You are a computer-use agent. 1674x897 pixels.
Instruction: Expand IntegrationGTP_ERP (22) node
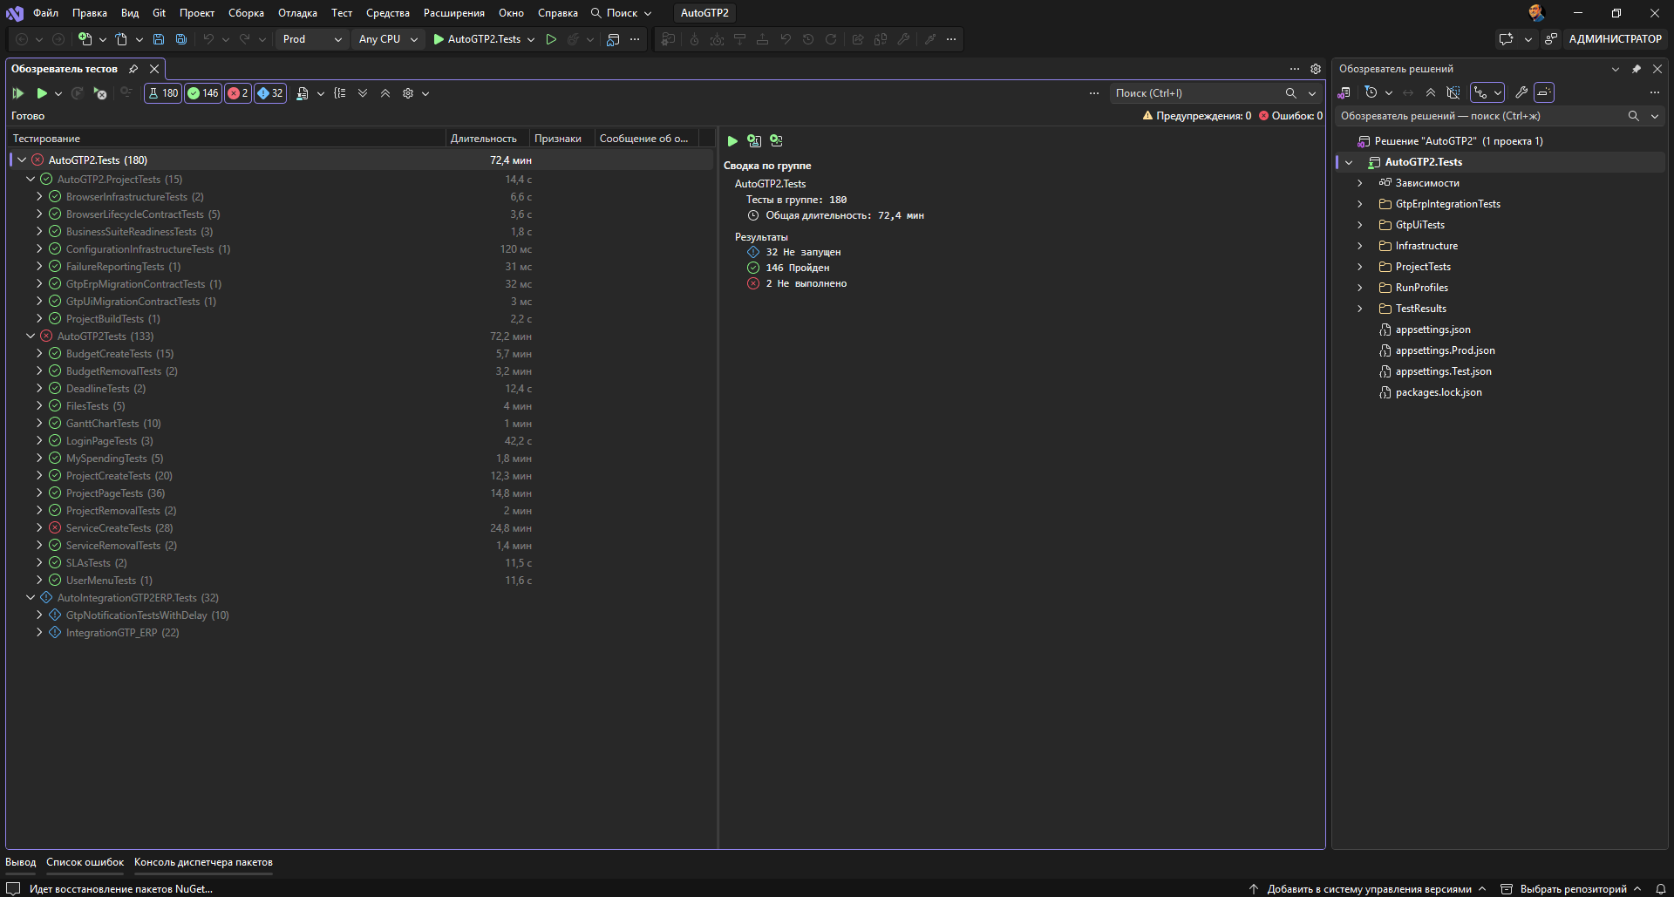[x=39, y=633]
